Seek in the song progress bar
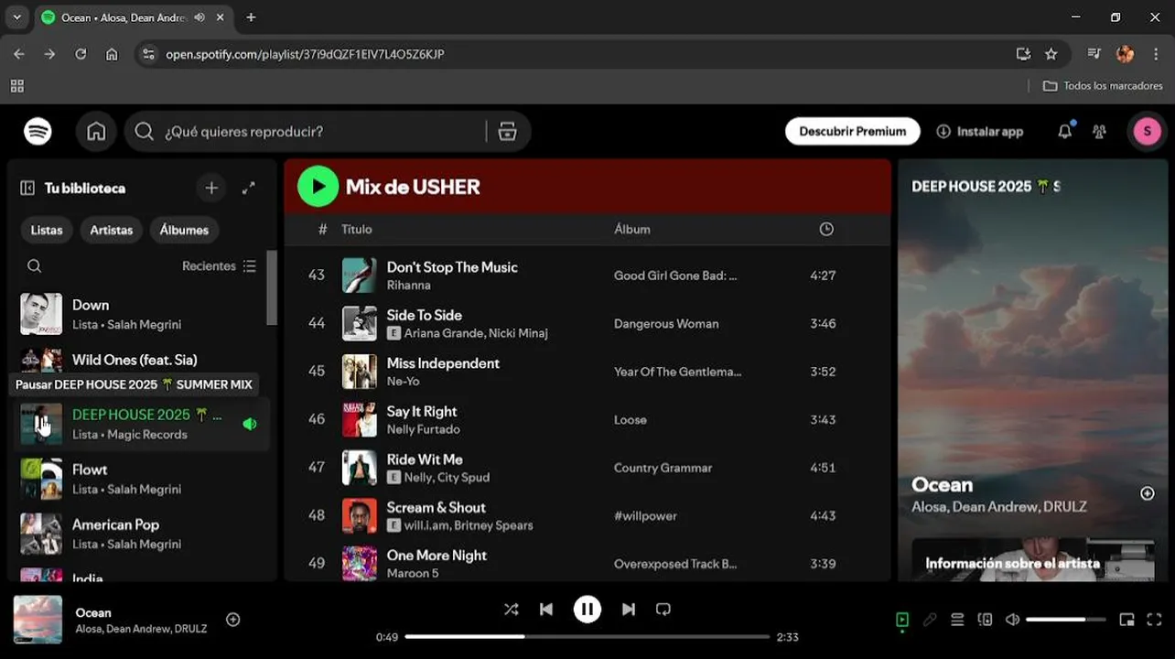1175x659 pixels. click(587, 637)
